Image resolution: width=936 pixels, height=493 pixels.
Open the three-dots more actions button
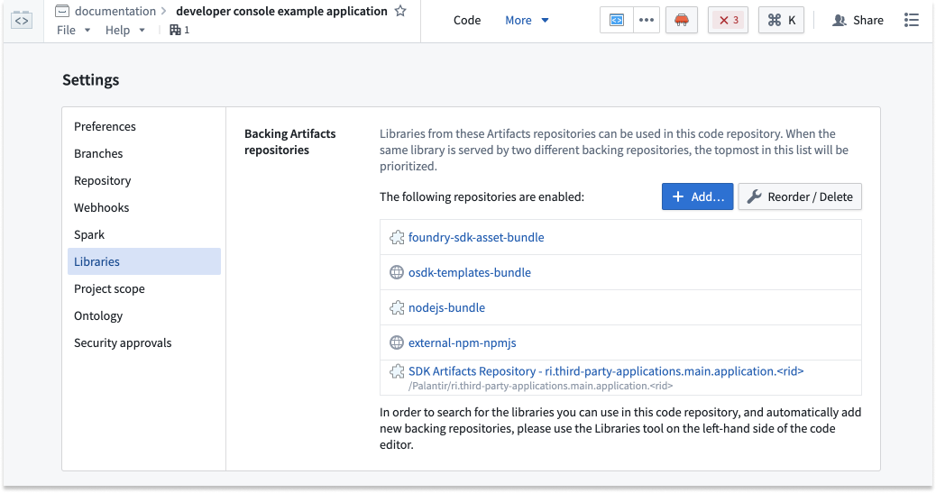[x=647, y=21]
